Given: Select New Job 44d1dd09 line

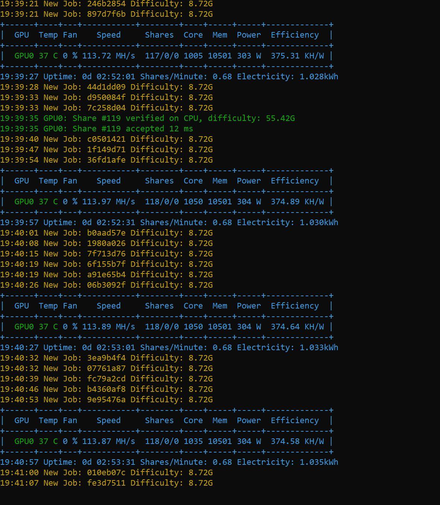Looking at the screenshot, I should coord(106,87).
